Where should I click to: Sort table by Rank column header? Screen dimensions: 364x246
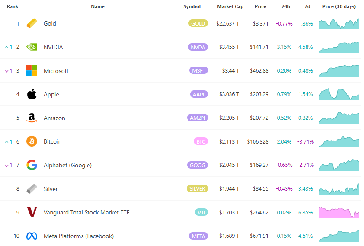point(13,6)
